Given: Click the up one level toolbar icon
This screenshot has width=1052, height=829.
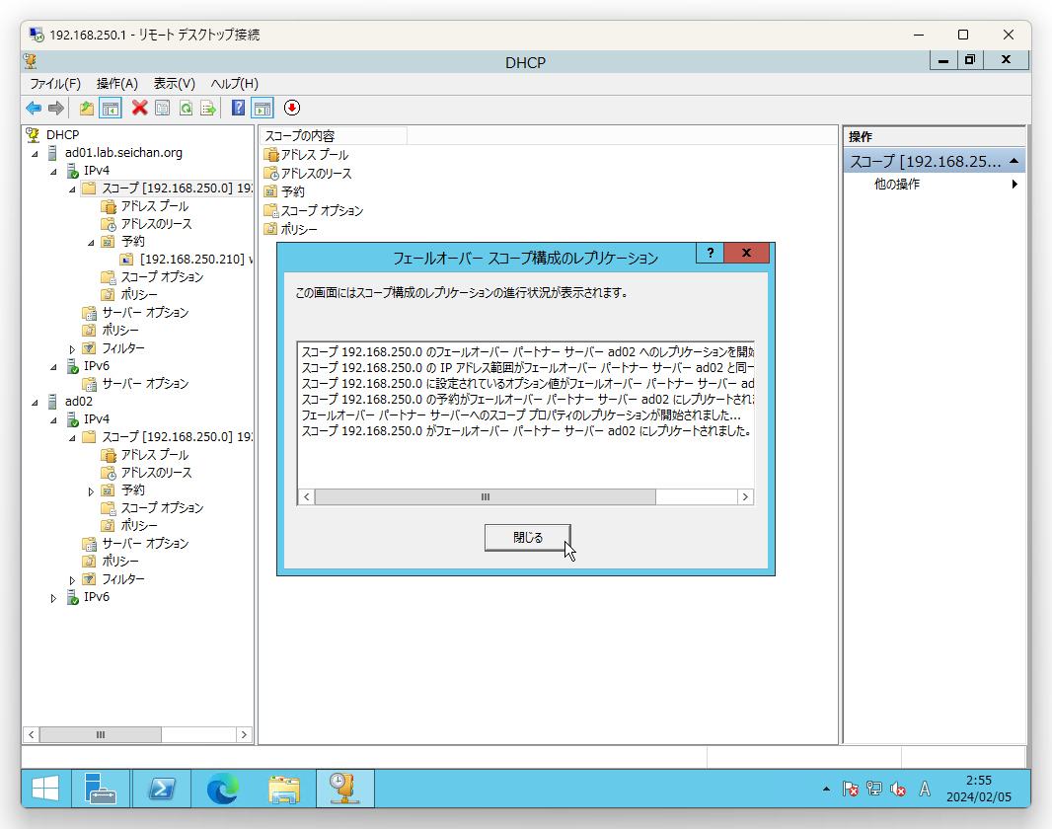Looking at the screenshot, I should pyautogui.click(x=87, y=108).
